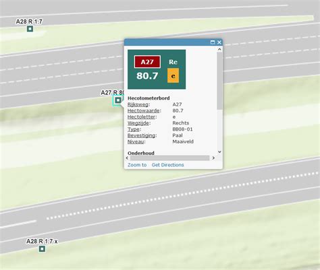The width and height of the screenshot is (320, 270).
Task: Click the Wegzijde field label
Action: coord(139,123)
